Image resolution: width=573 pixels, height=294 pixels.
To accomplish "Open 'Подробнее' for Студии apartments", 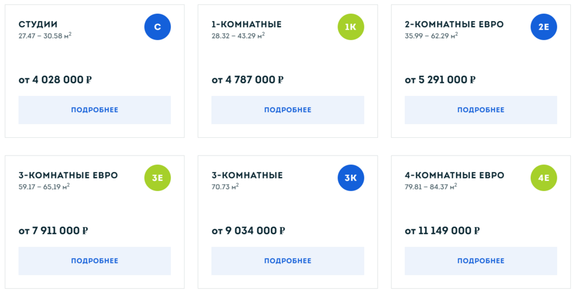I will coord(95,110).
